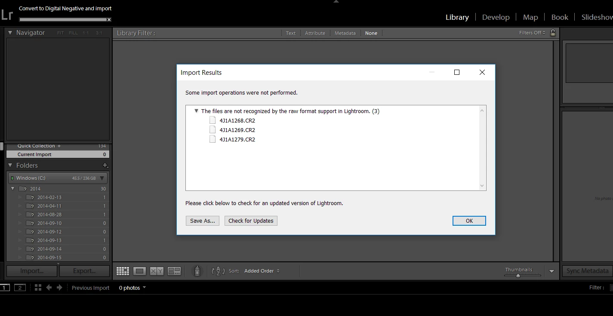Select the Quick Collection catalog entry
Image resolution: width=613 pixels, height=316 pixels.
tap(58, 146)
